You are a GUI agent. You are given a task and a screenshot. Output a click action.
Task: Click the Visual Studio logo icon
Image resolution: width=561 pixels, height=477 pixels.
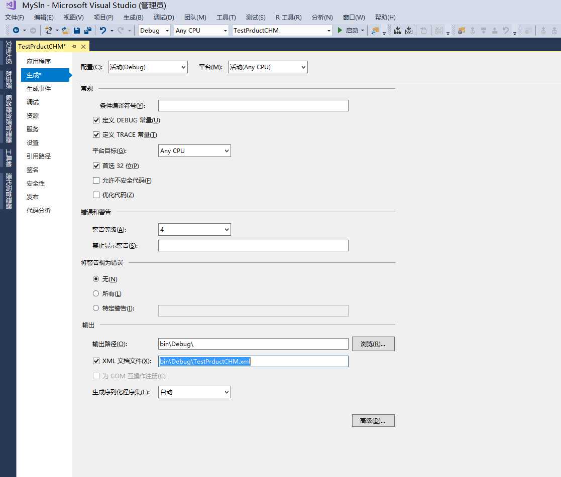coord(11,5)
